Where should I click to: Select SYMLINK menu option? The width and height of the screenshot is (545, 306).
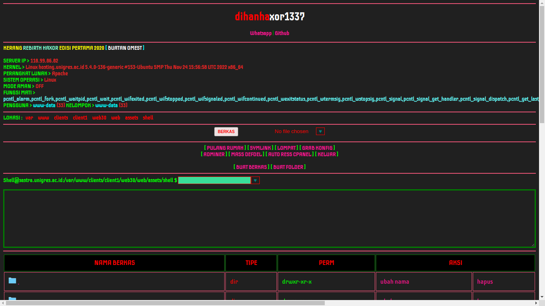pyautogui.click(x=261, y=148)
